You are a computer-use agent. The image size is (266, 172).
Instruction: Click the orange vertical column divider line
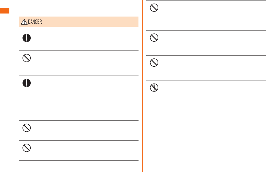[142, 86]
